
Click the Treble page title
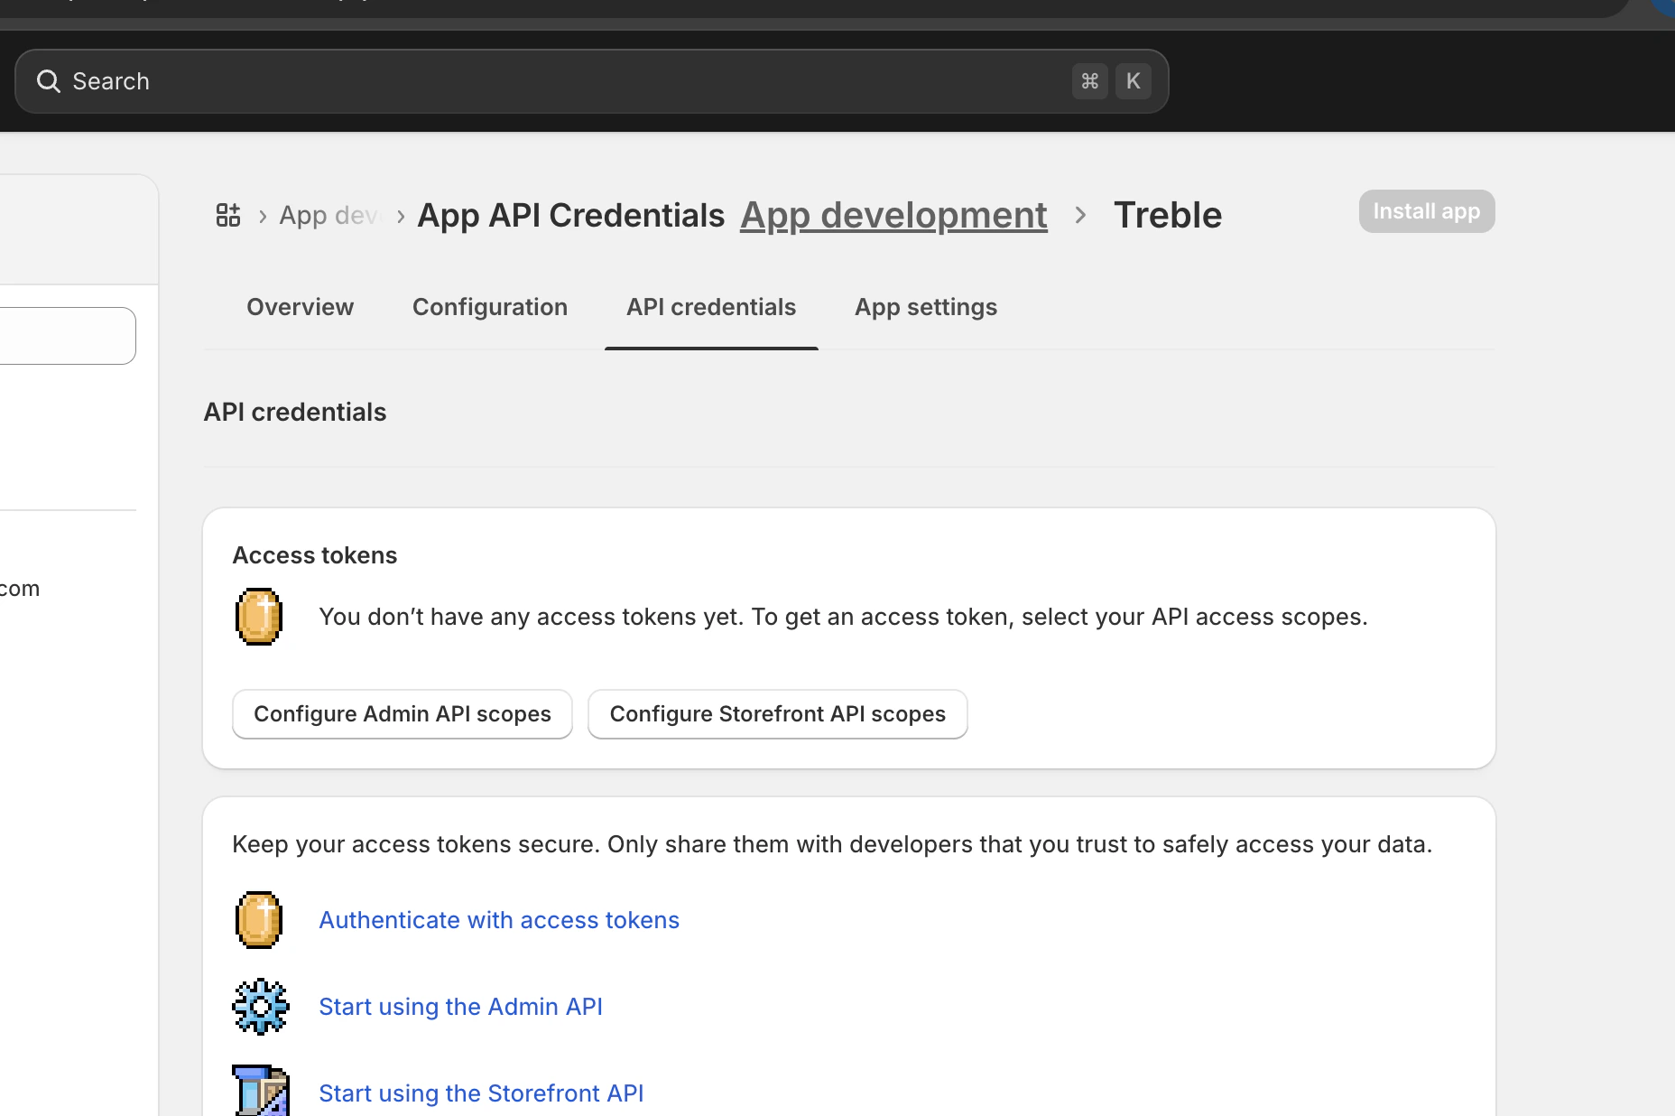tap(1168, 215)
